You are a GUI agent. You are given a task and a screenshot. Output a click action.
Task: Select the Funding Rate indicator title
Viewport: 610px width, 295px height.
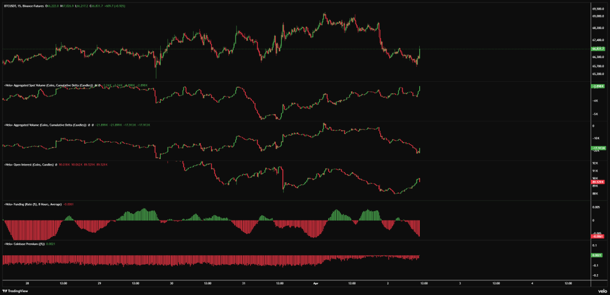(33, 204)
